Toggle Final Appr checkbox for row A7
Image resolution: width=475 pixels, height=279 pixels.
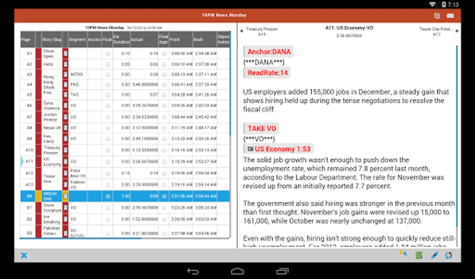click(x=164, y=117)
